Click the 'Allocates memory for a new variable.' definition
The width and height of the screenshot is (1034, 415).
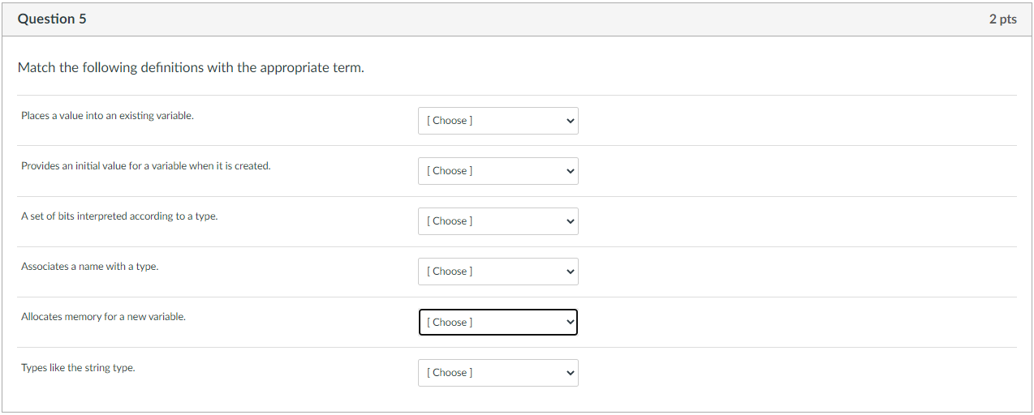pyautogui.click(x=103, y=317)
